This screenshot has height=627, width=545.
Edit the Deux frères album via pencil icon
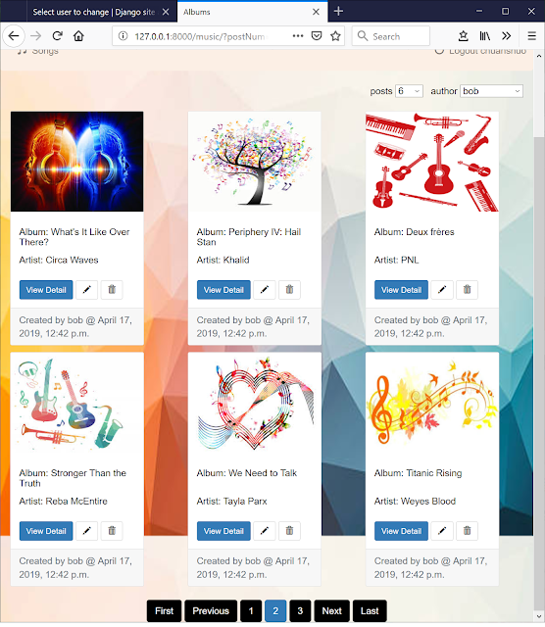tap(442, 290)
